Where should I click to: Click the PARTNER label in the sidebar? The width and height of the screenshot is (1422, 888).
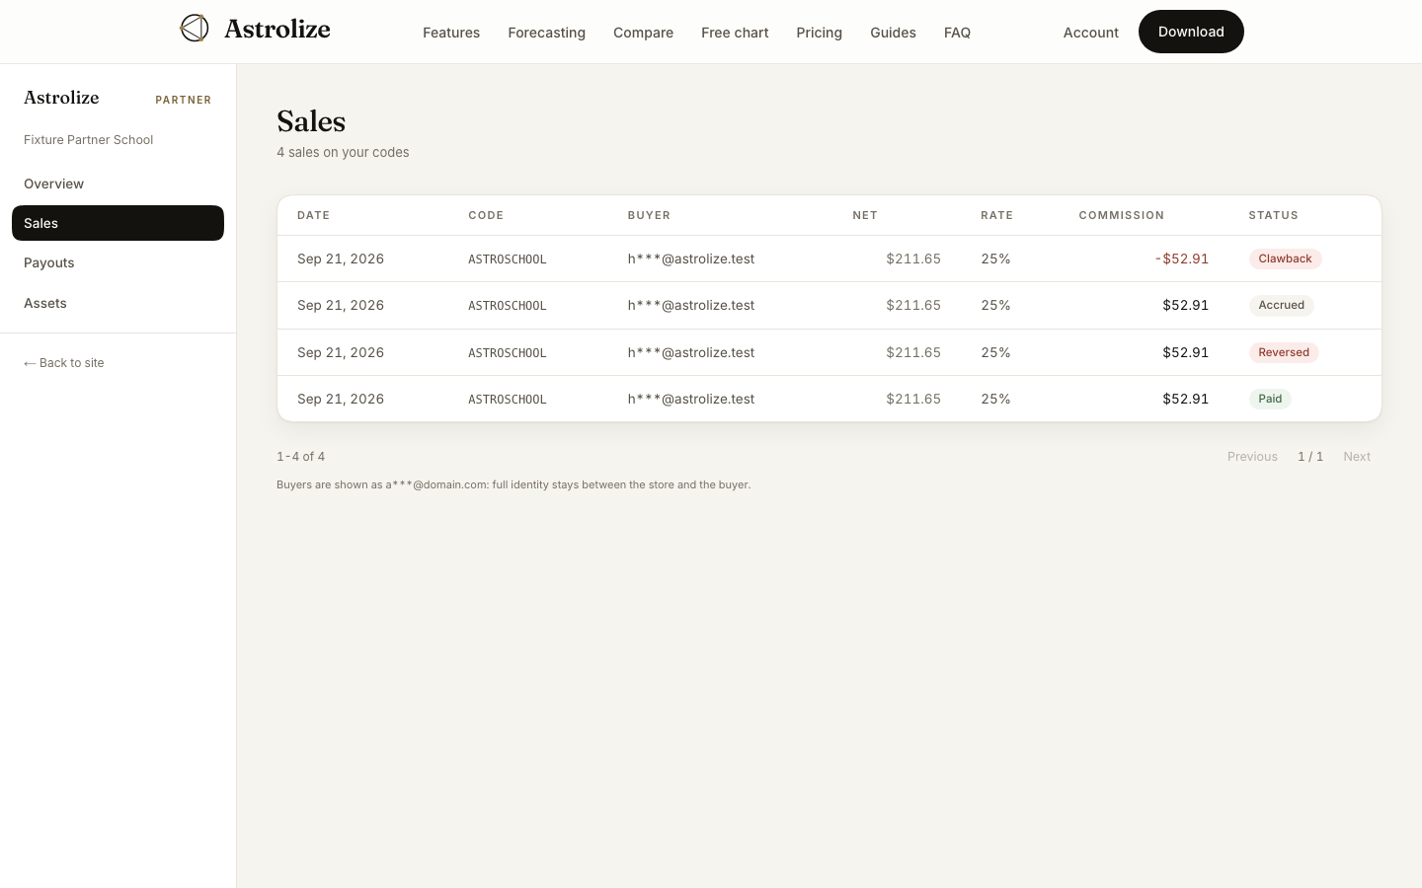tap(184, 100)
